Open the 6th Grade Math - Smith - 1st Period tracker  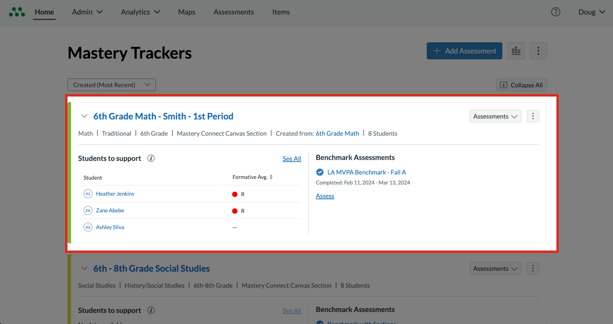(x=163, y=116)
